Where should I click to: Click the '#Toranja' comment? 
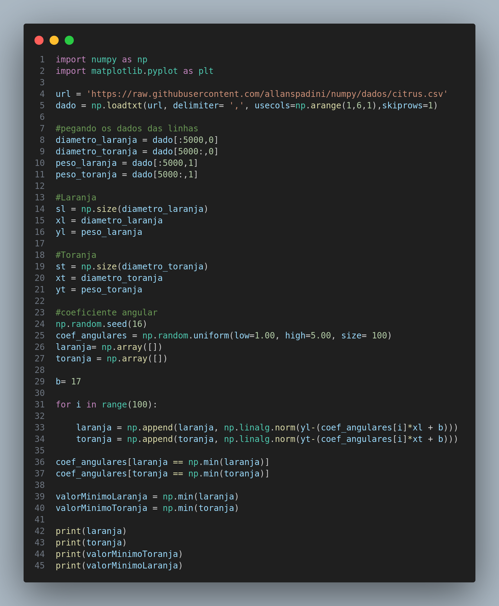coord(76,255)
